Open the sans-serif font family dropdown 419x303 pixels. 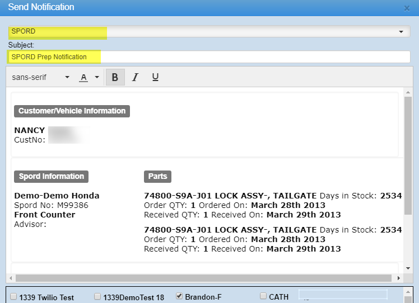pyautogui.click(x=41, y=77)
